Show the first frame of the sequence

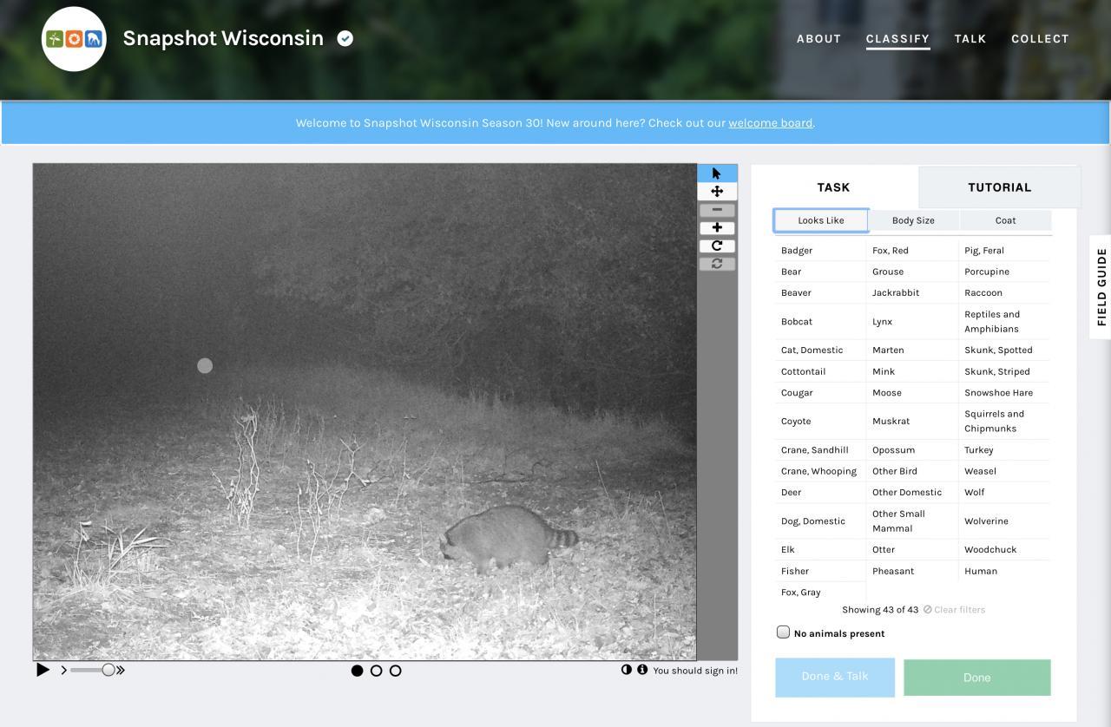coord(357,671)
